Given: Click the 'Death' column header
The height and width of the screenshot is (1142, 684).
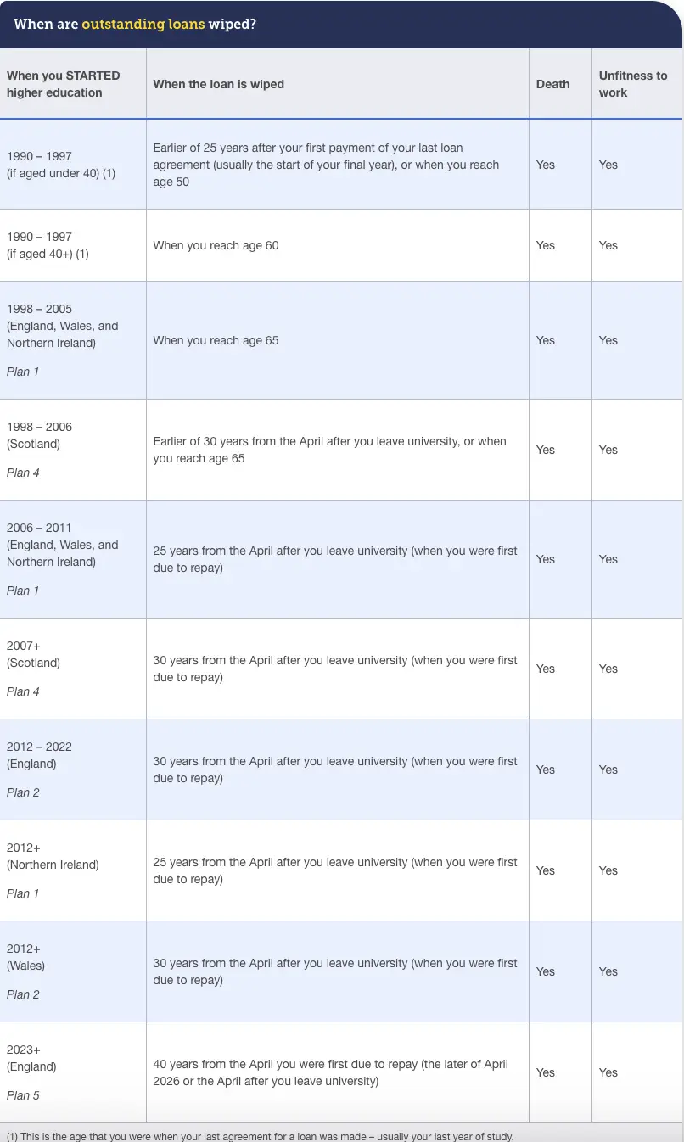Looking at the screenshot, I should pos(552,84).
